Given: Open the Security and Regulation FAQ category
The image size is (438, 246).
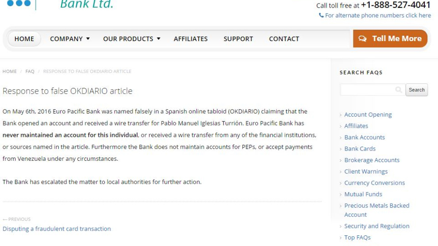Looking at the screenshot, I should coord(377,226).
